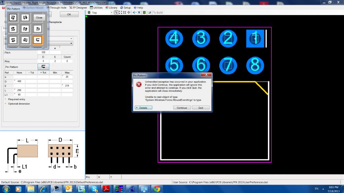Close the Pin Pattern popup

[39, 18]
